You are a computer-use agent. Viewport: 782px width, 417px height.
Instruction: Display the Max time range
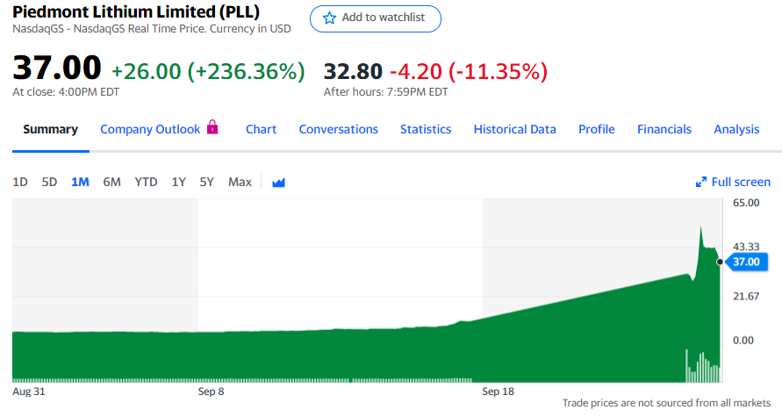[240, 183]
